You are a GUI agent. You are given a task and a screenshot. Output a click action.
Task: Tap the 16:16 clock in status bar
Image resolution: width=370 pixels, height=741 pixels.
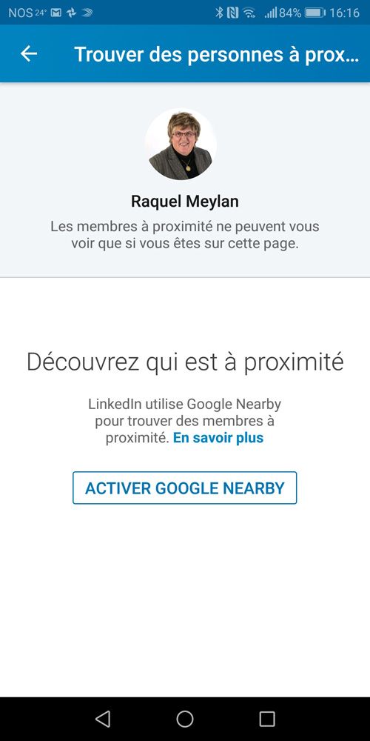(344, 13)
